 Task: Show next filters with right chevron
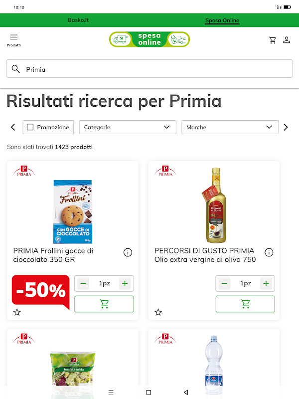(286, 127)
